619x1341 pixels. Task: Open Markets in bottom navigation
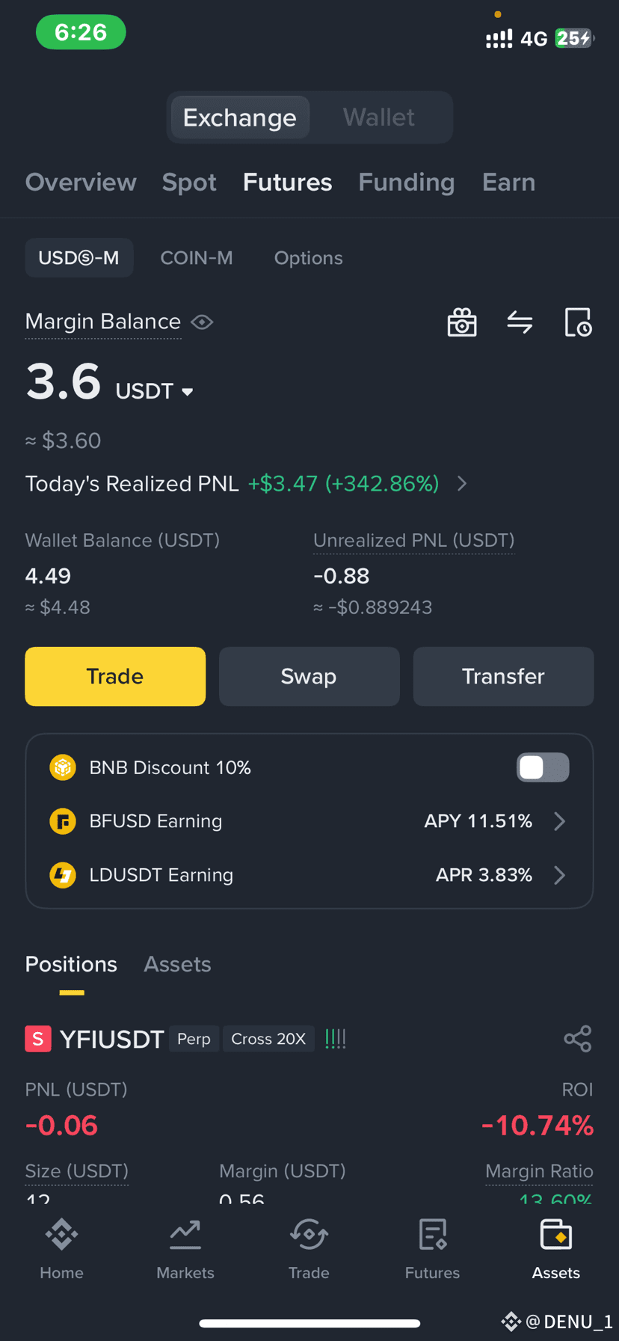pyautogui.click(x=185, y=1248)
